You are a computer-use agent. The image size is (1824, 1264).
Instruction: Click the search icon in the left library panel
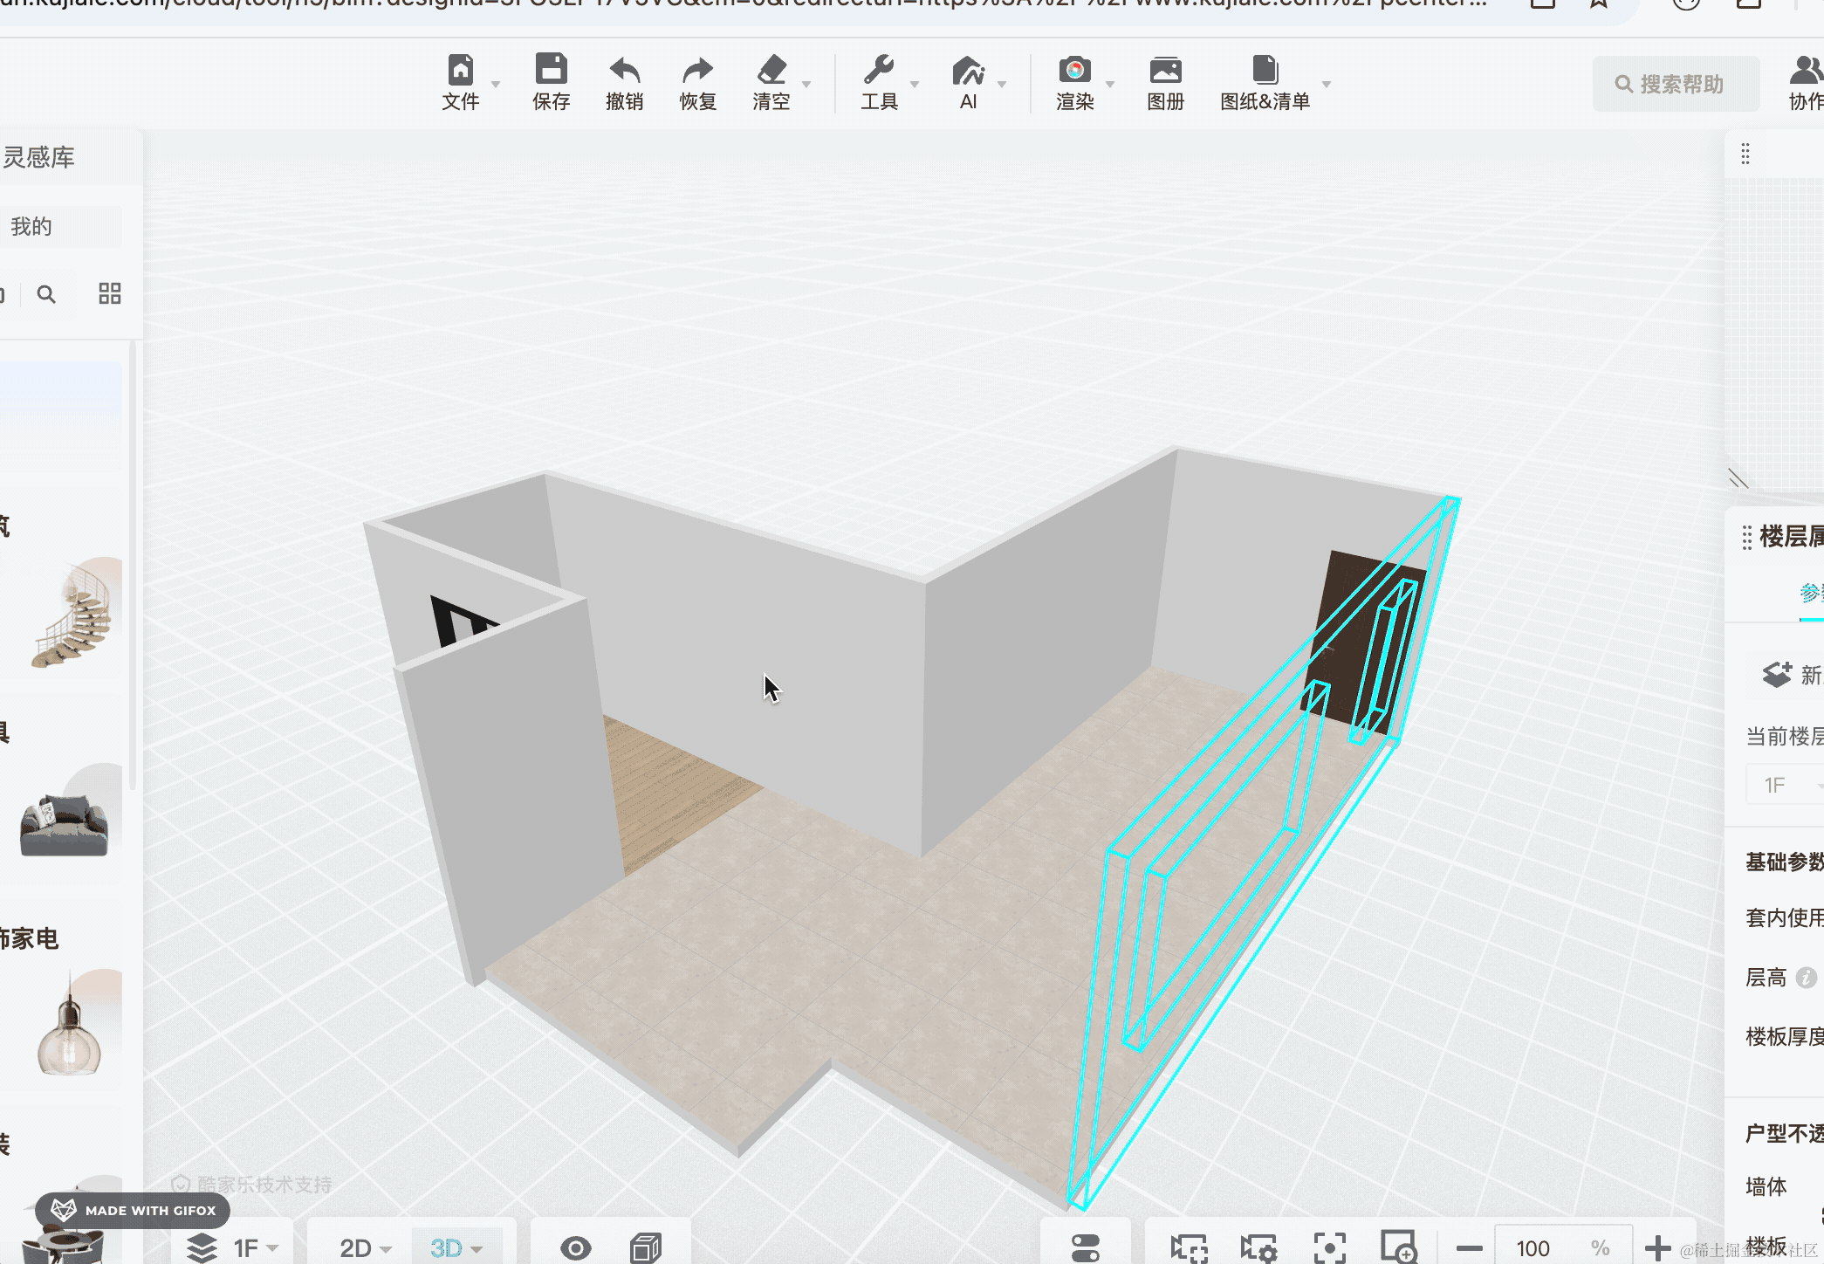[46, 294]
